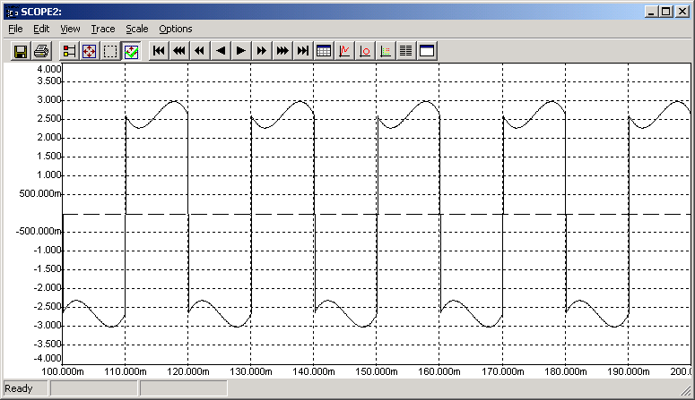Click the 4.000 y-axis label

[x=48, y=69]
